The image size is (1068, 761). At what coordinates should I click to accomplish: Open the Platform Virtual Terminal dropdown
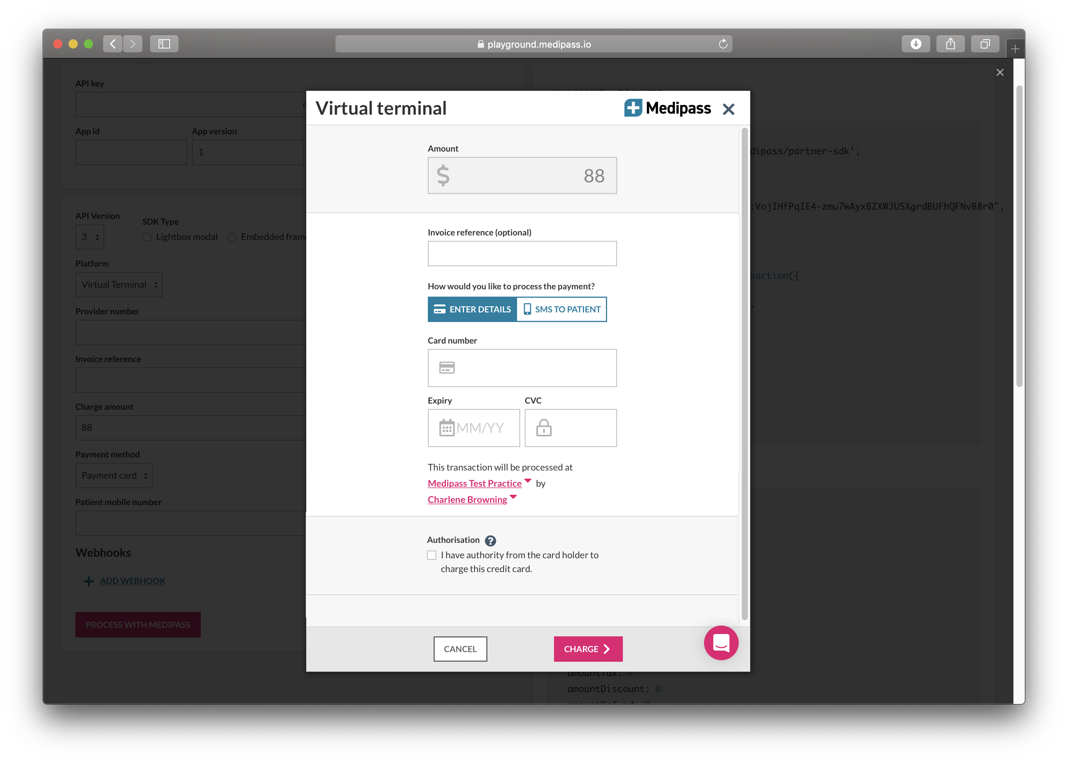point(119,285)
